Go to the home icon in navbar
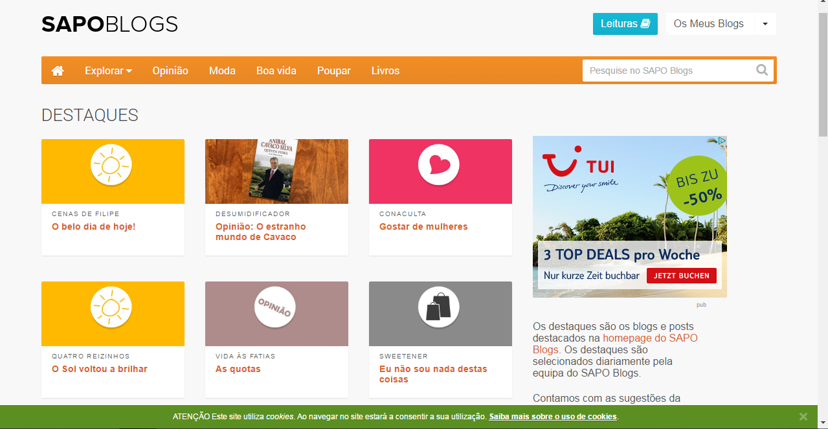Screen dimensions: 828x429 pos(58,71)
